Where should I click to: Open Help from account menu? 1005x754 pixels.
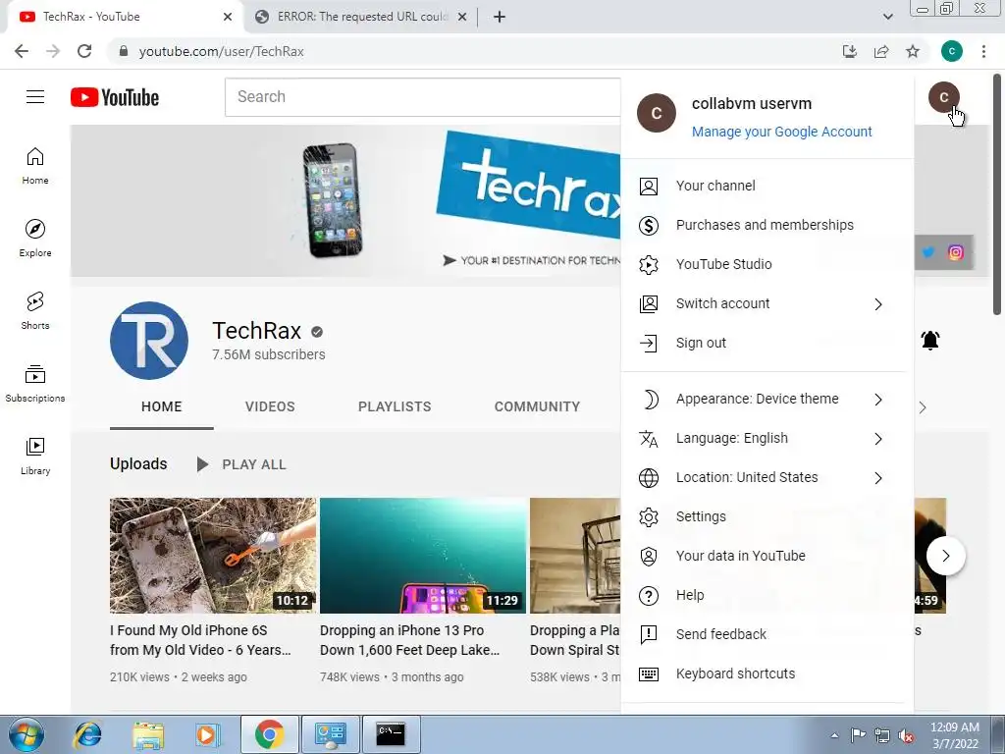(767, 595)
